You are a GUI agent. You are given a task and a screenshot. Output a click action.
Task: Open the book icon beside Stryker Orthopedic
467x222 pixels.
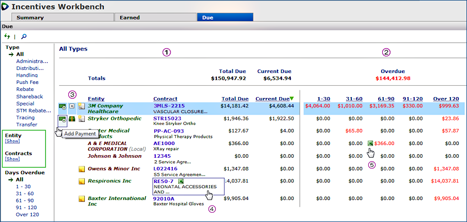tap(72, 119)
